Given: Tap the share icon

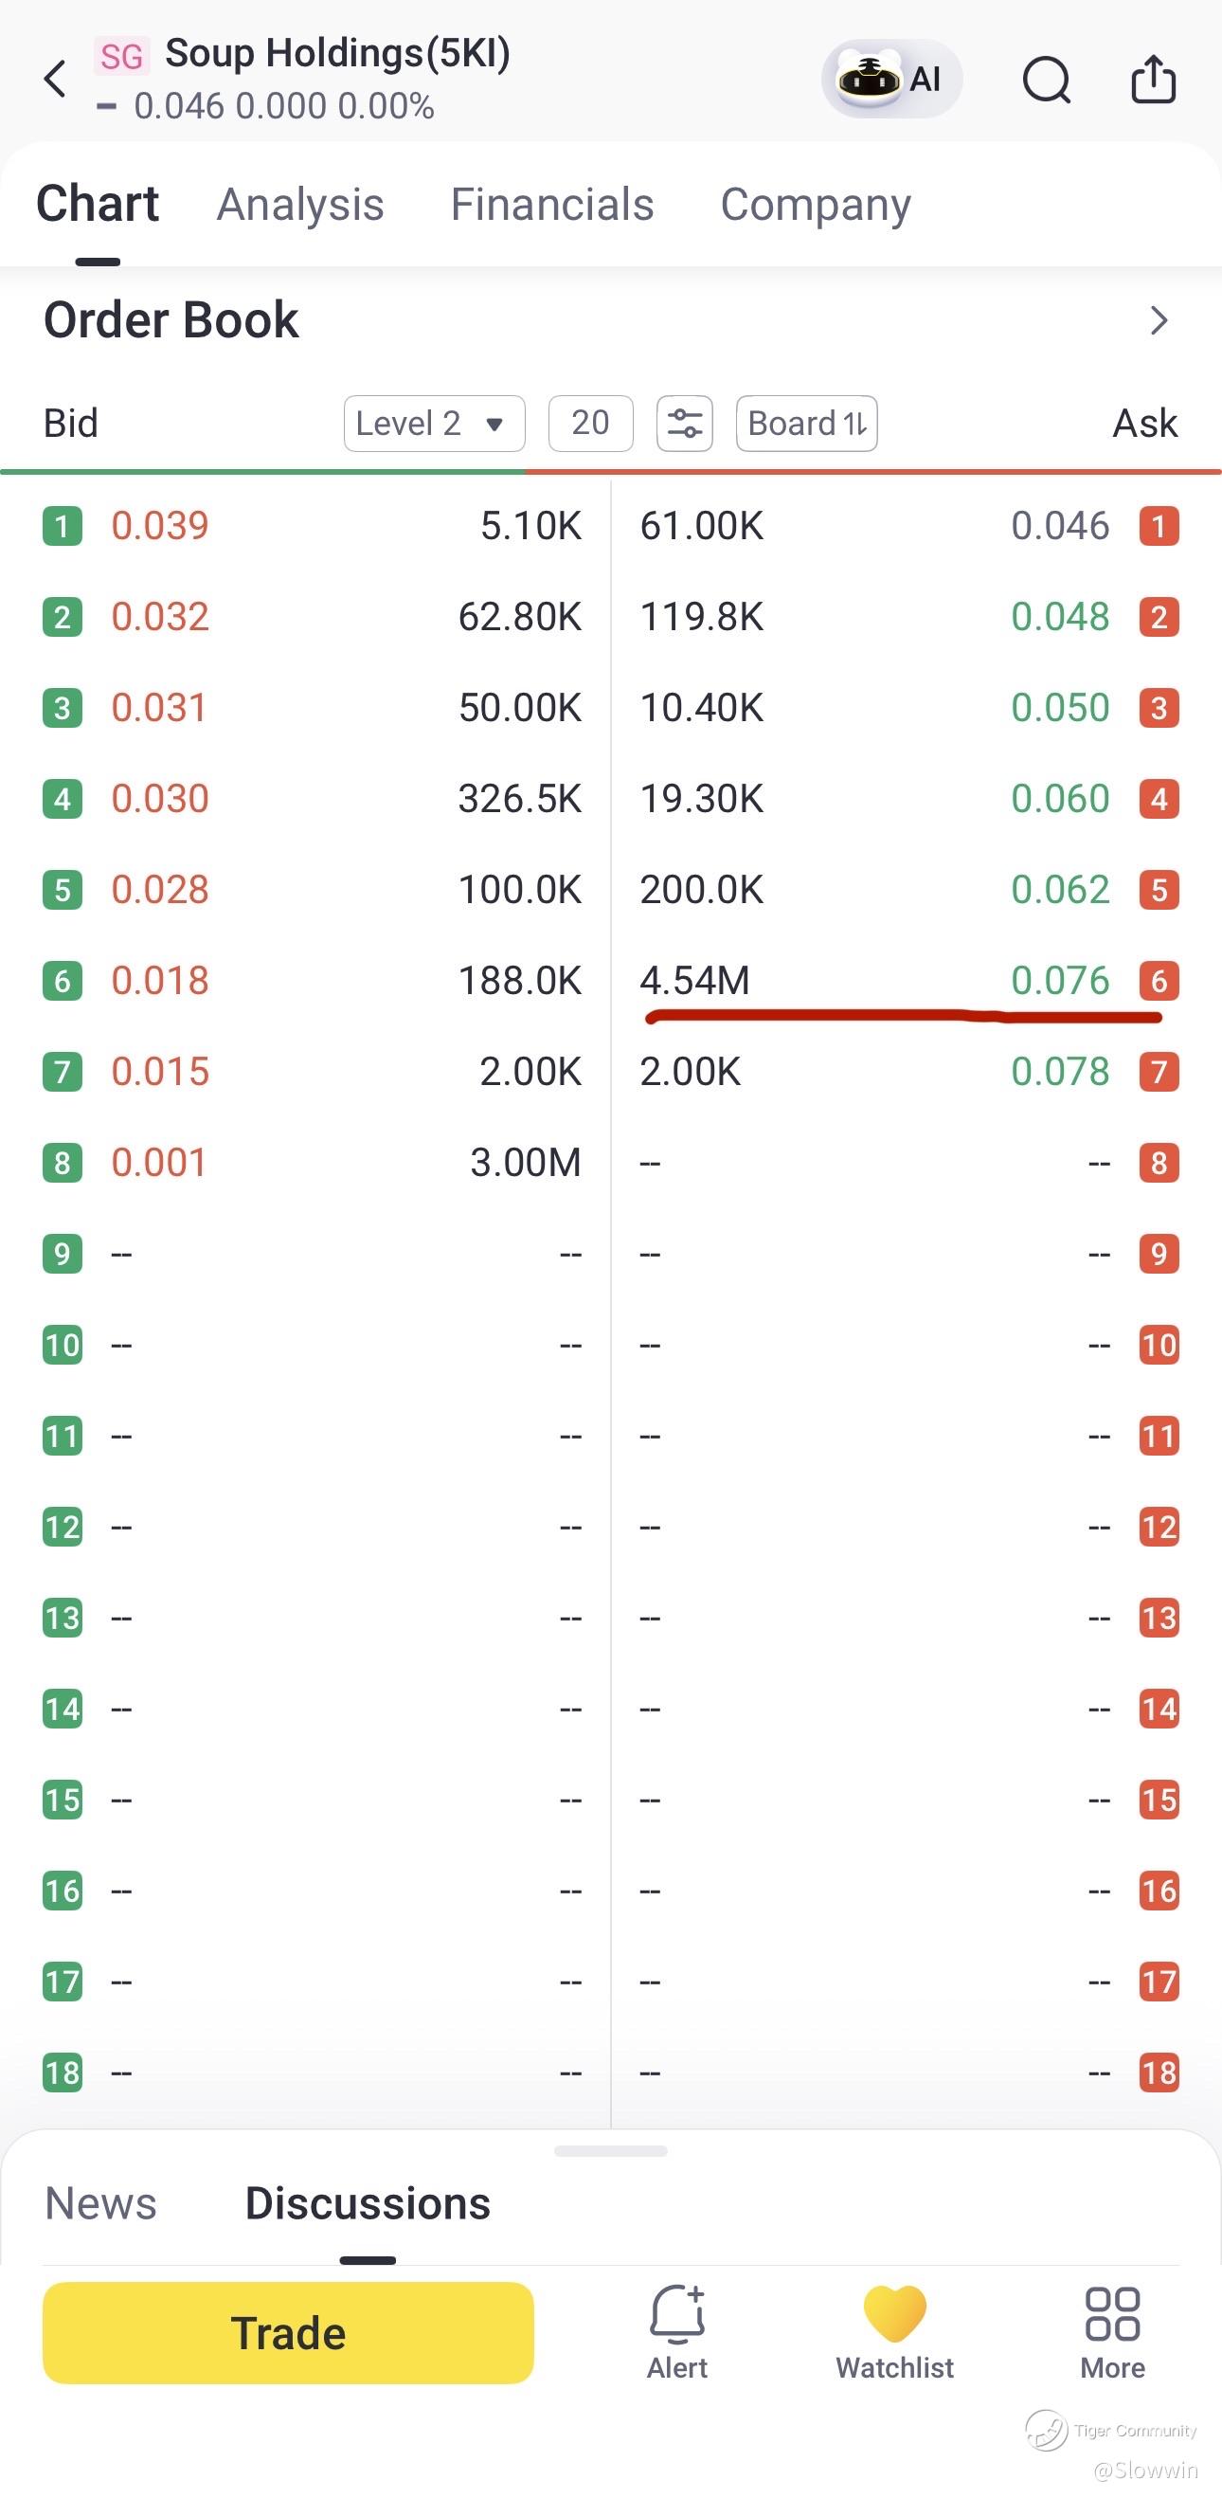Looking at the screenshot, I should click(x=1153, y=79).
